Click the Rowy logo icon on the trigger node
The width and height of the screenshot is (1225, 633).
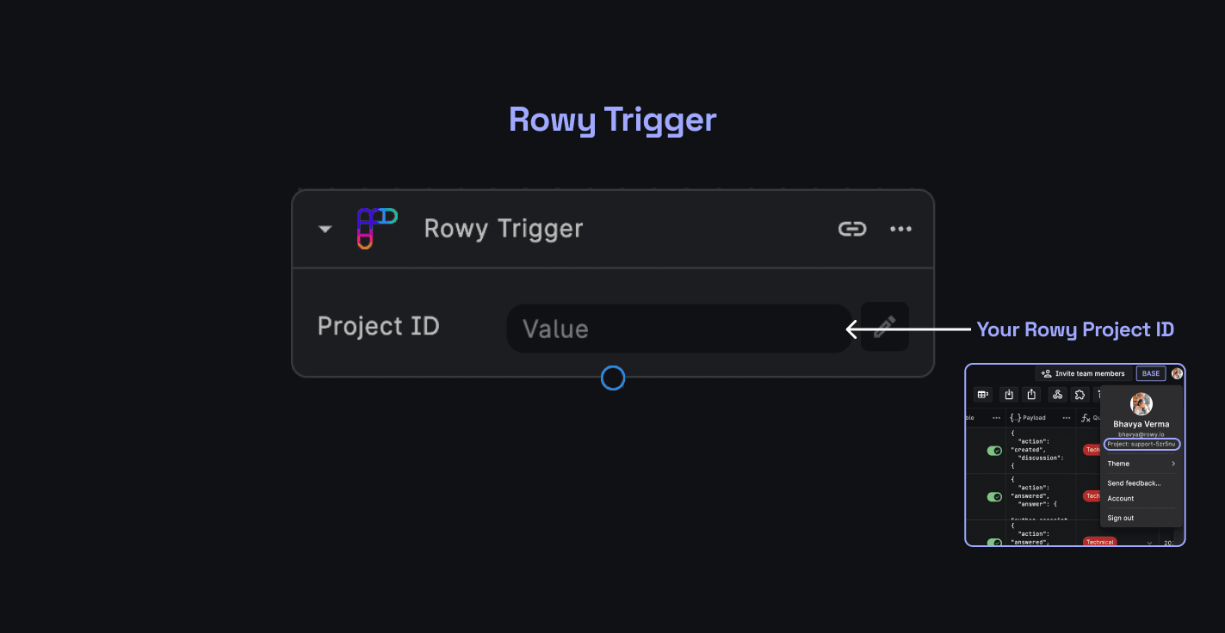(x=376, y=228)
